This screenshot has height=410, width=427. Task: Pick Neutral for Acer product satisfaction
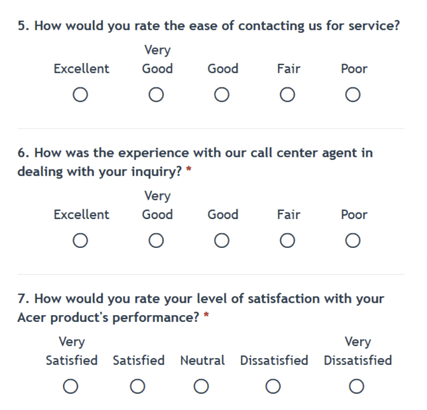coord(201,386)
